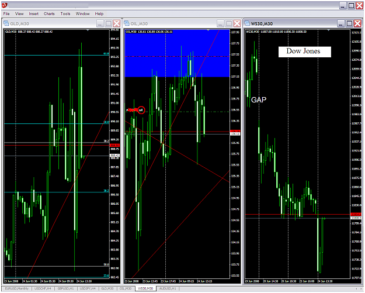Click '19 Jun 2008' on WS30 time axis

click(x=252, y=281)
